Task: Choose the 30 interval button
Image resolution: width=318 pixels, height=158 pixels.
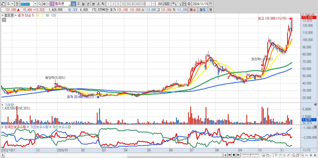Action: tap(133, 4)
